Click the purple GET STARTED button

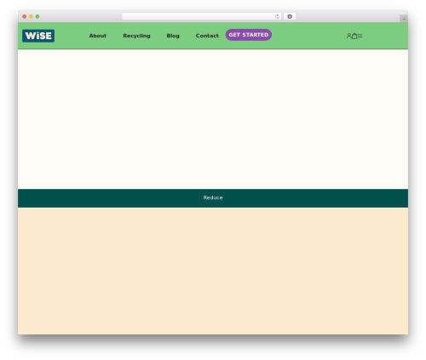[249, 35]
